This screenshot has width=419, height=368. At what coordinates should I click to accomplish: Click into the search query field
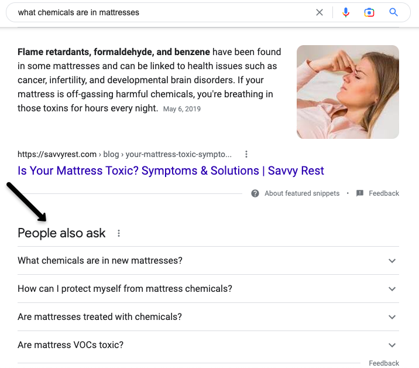(x=158, y=12)
